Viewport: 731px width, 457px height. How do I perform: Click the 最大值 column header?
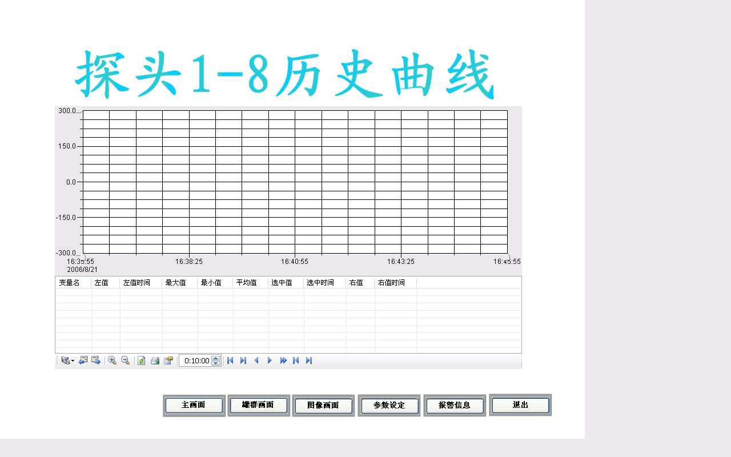pos(176,283)
